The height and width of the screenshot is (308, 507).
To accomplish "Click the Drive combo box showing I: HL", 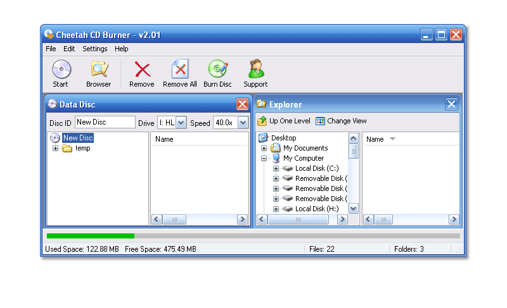I will [x=172, y=123].
